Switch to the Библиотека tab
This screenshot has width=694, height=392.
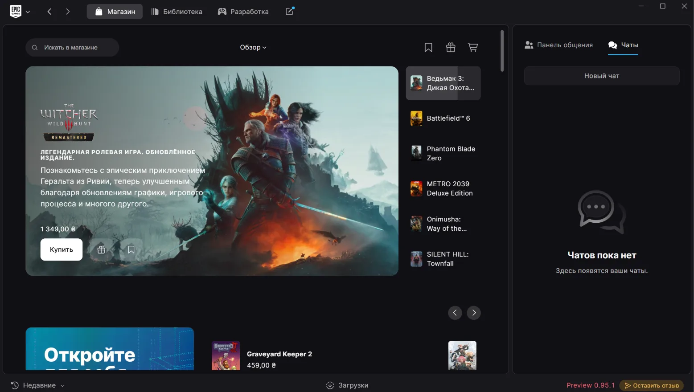(177, 12)
